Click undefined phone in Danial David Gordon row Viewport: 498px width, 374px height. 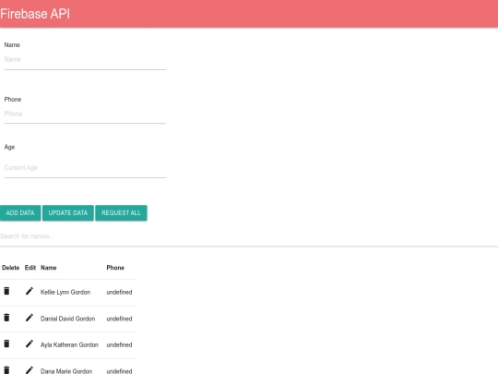[x=119, y=319]
